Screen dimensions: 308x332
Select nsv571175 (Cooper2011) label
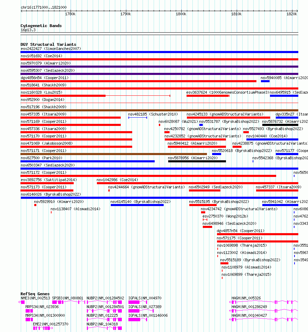click(x=239, y=238)
